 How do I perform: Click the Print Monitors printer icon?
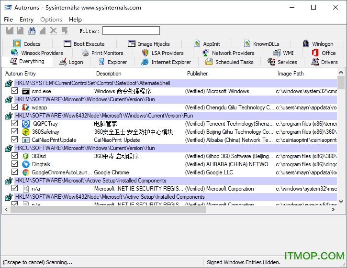point(85,53)
